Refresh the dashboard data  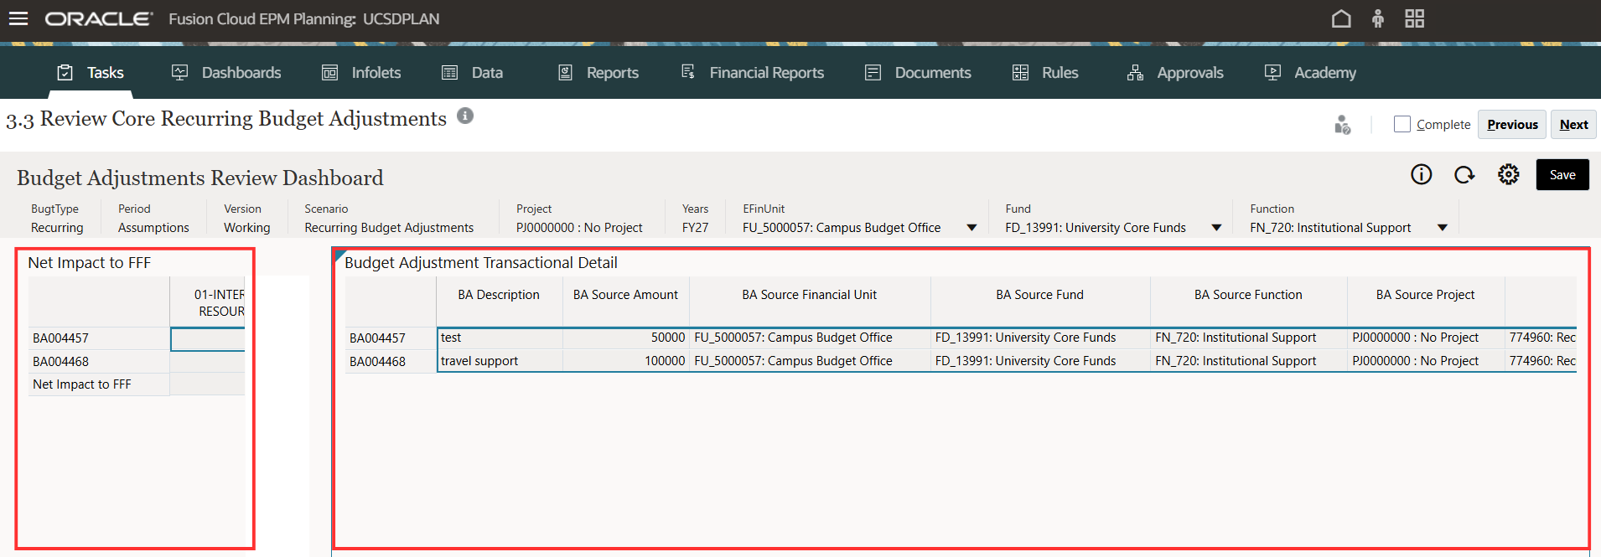(1464, 174)
